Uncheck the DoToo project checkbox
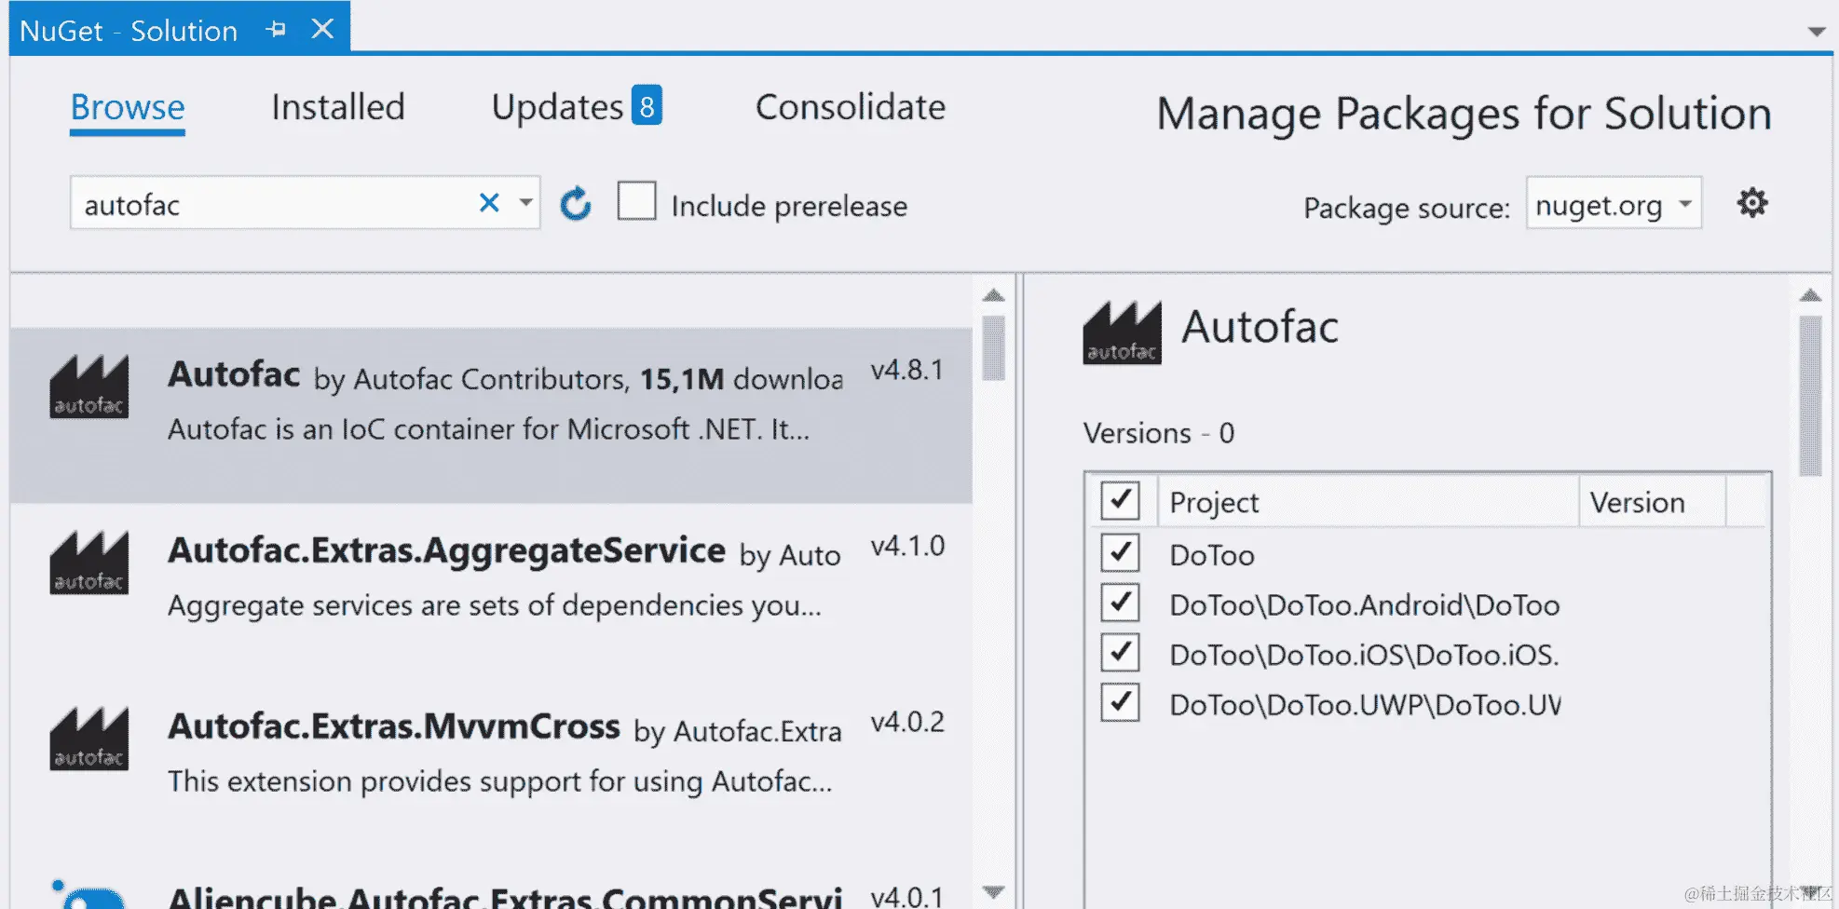The width and height of the screenshot is (1839, 909). point(1120,553)
